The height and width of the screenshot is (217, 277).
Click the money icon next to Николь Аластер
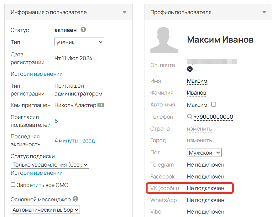(100, 105)
